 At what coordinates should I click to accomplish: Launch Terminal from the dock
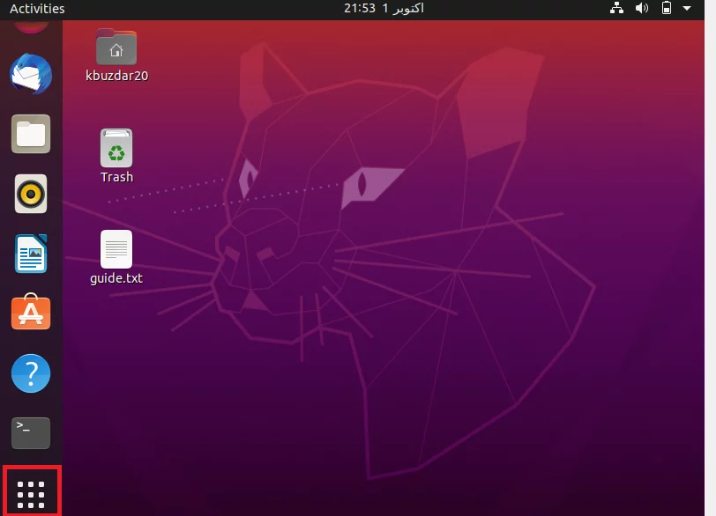(x=31, y=433)
